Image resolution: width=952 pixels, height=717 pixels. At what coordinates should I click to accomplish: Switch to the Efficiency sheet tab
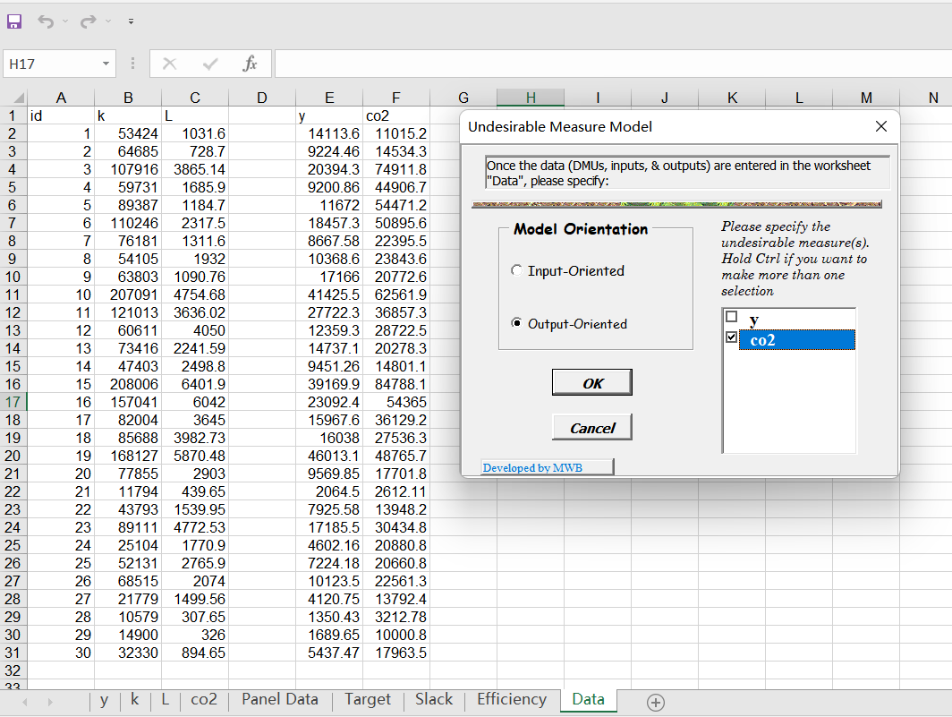click(x=511, y=700)
